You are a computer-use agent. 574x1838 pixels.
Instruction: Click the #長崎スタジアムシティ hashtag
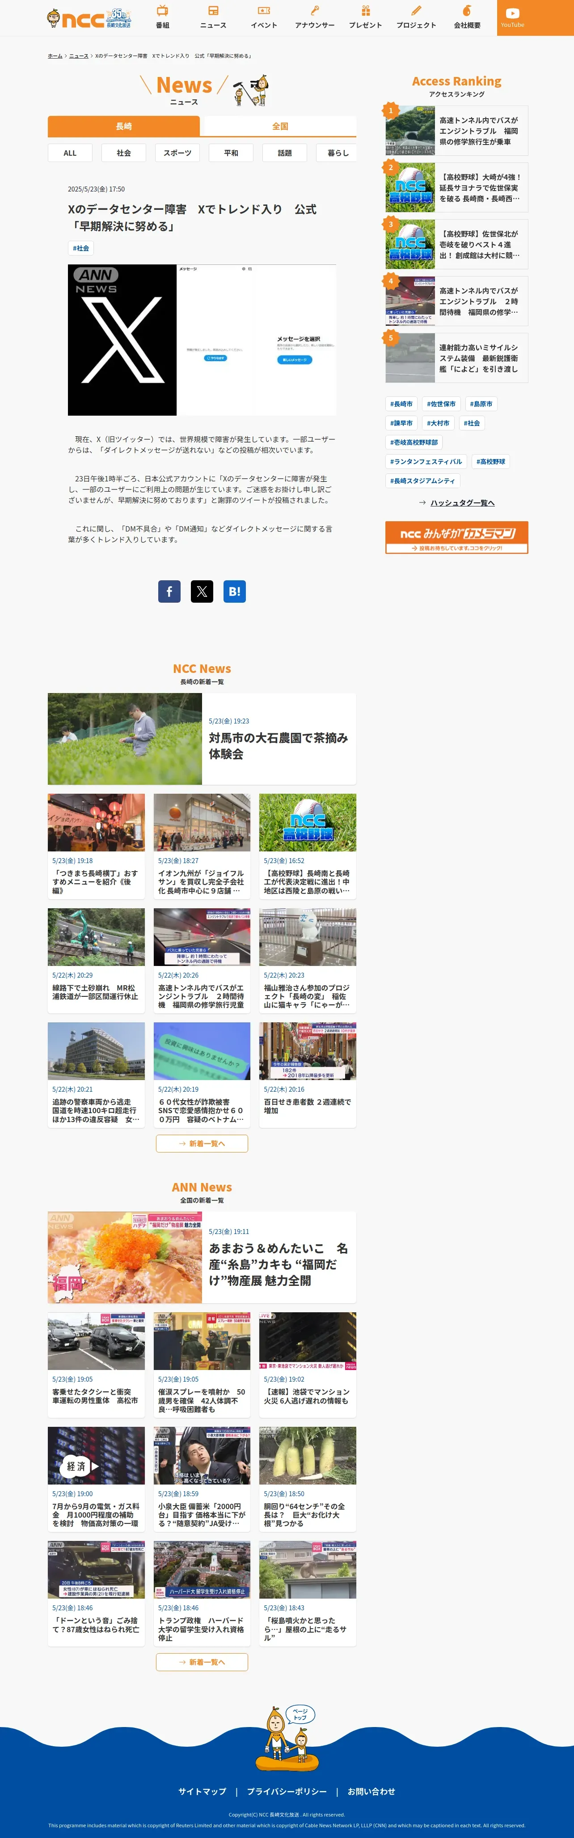point(423,481)
